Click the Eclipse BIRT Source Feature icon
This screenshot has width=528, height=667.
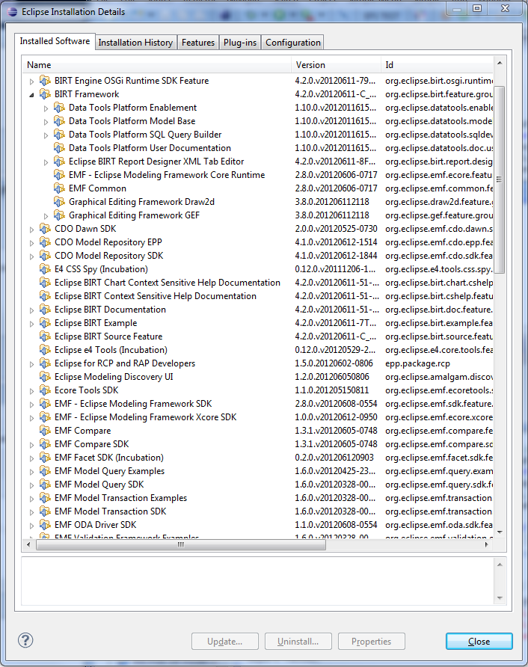[45, 336]
